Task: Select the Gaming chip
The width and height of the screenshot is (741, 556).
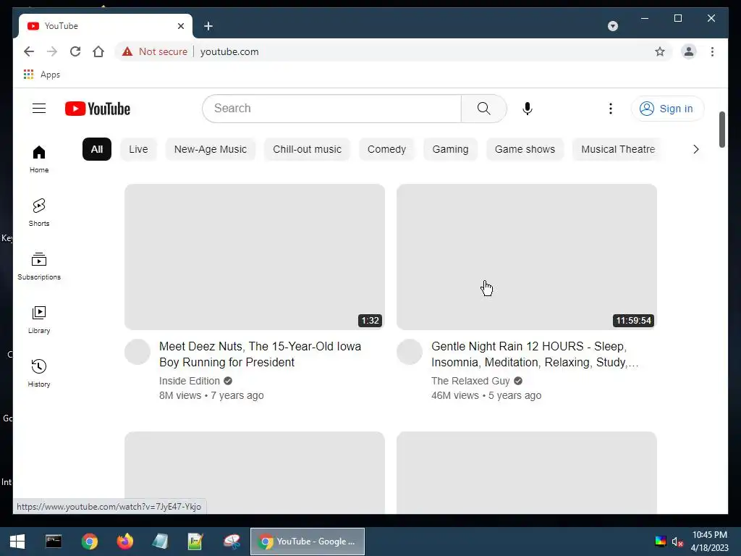Action: click(450, 149)
